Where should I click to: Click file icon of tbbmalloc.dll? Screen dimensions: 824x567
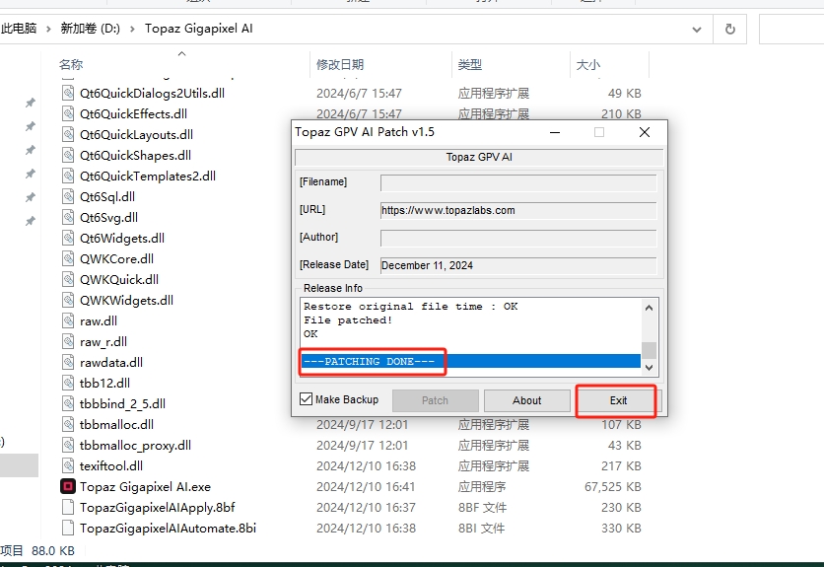pyautogui.click(x=68, y=424)
